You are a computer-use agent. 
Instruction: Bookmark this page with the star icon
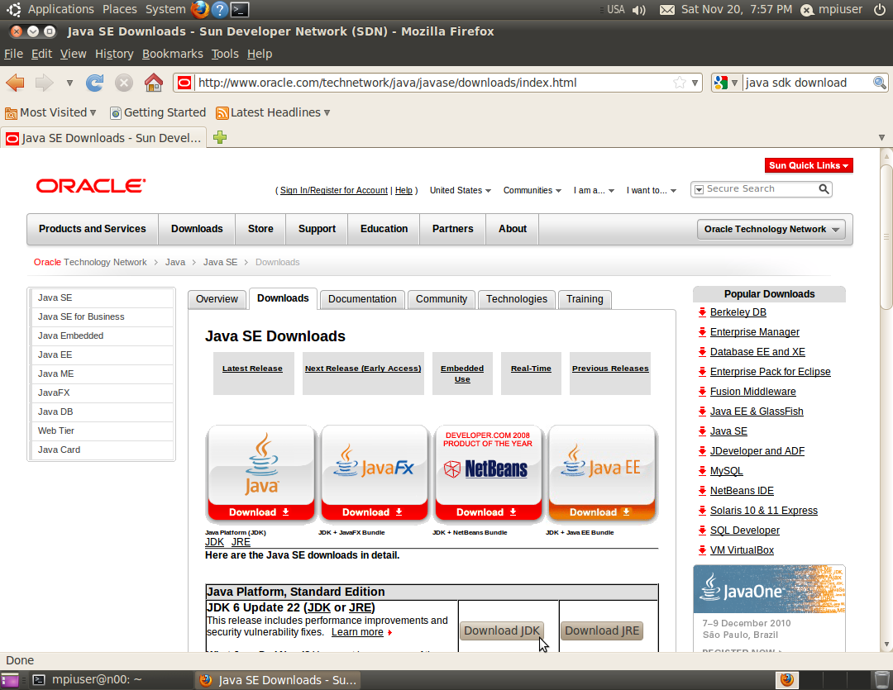pyautogui.click(x=679, y=83)
